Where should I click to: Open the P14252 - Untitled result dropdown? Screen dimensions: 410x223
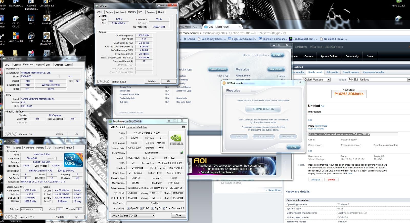point(379,80)
